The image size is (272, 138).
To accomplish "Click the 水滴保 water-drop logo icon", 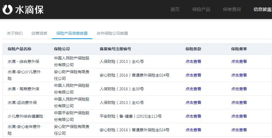I will 8,9.
